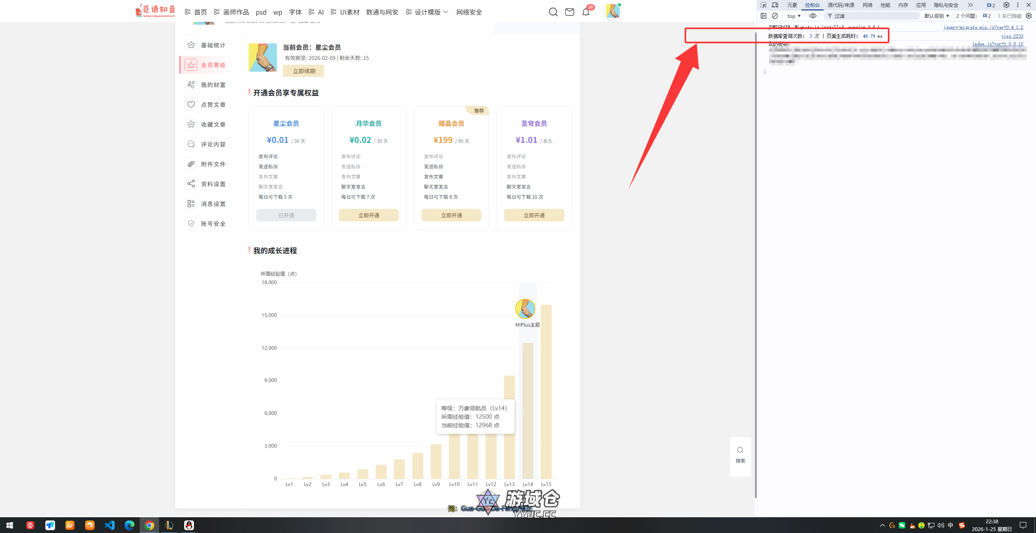
Task: Open 我的财富 in the sidebar
Action: (x=213, y=85)
